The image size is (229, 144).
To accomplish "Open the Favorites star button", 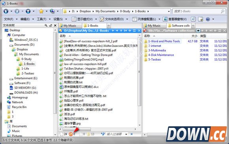I will [41, 11].
